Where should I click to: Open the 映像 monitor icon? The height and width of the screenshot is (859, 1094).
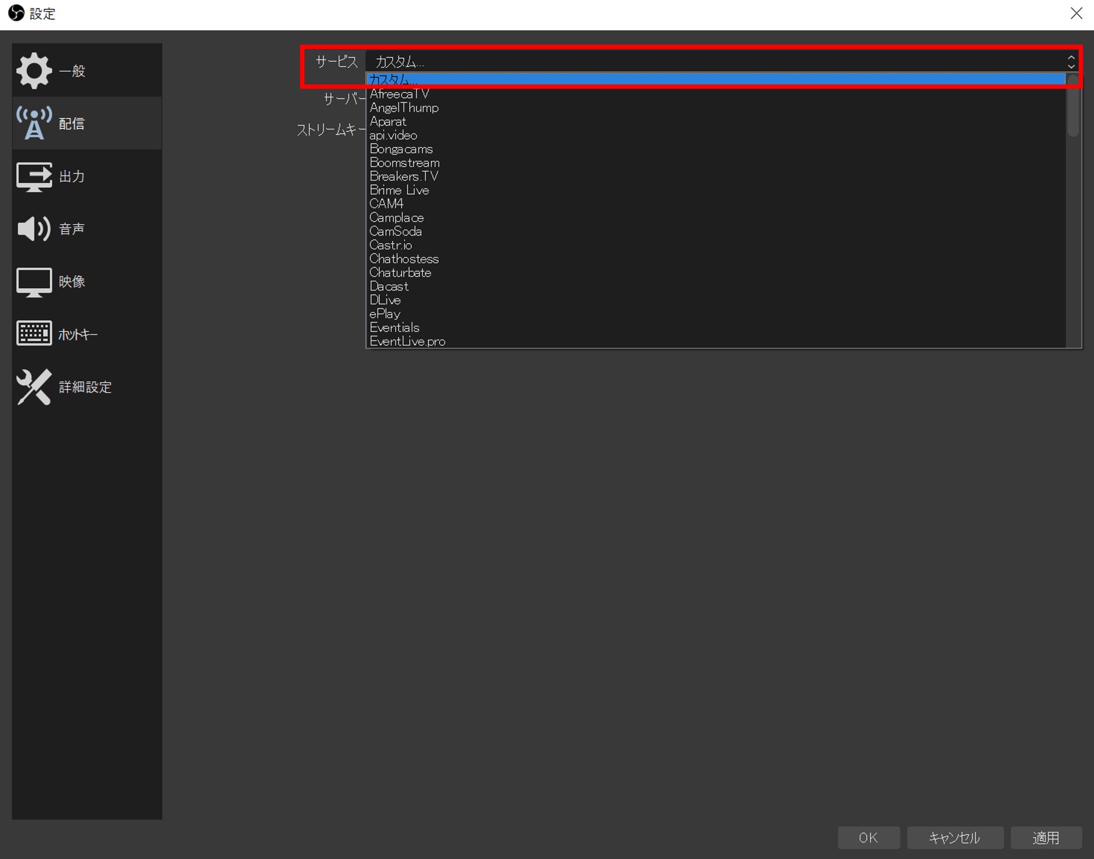[34, 282]
